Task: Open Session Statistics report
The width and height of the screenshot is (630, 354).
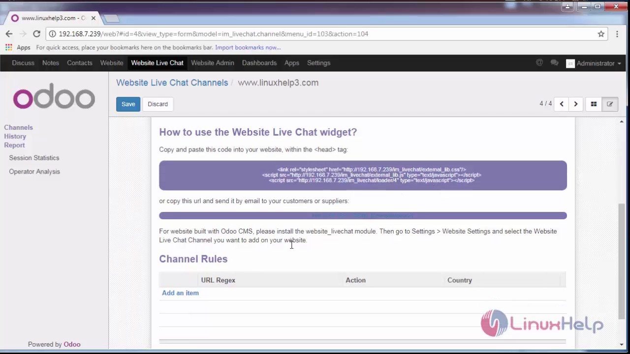Action: 34,158
